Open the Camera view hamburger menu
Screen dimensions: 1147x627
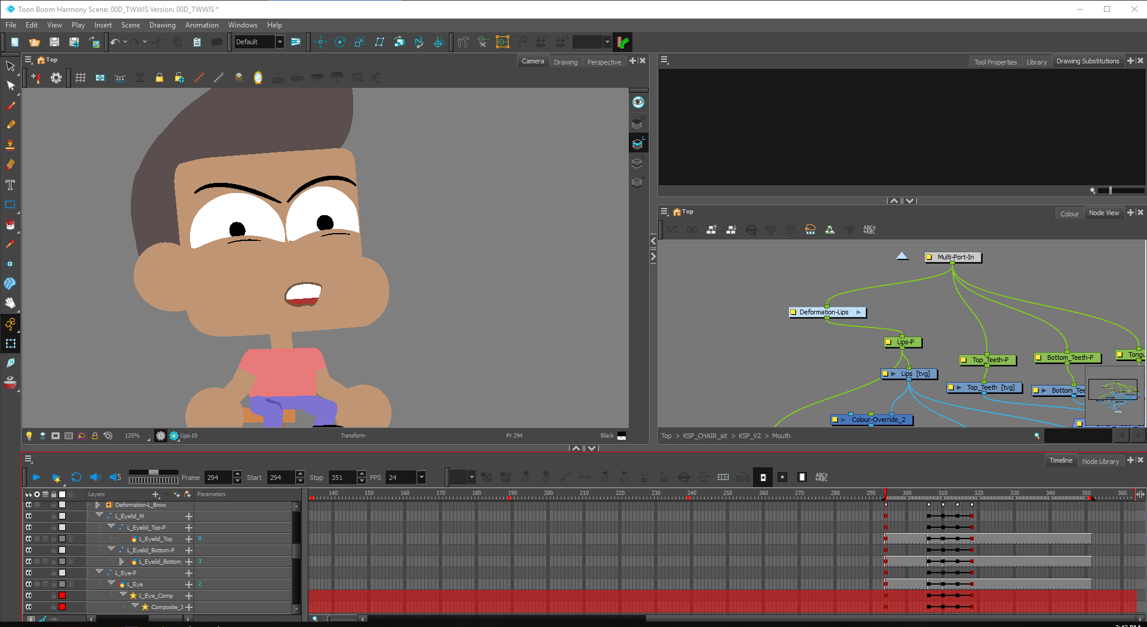(x=28, y=60)
